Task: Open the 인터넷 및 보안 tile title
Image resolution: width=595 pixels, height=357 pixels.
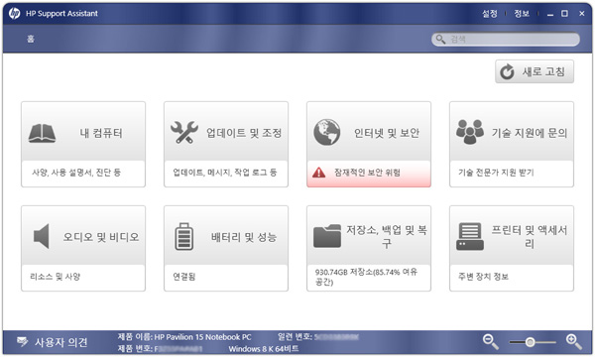Action: 387,133
